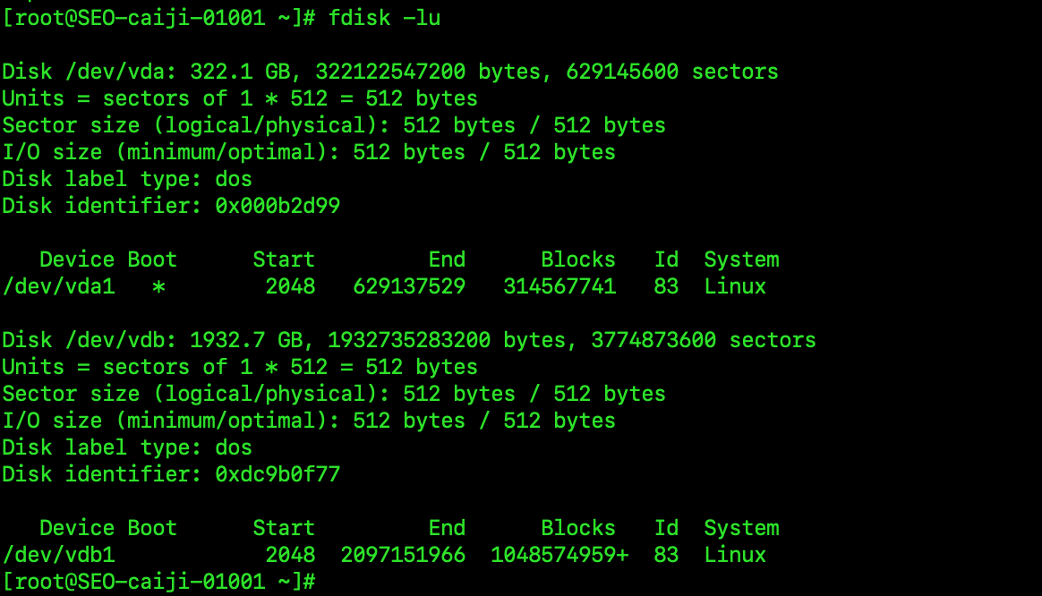
Task: Click the 322.1 GB disk size
Action: 240,72
